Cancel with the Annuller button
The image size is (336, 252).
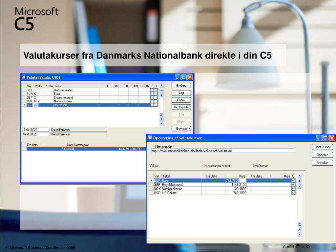(322, 163)
